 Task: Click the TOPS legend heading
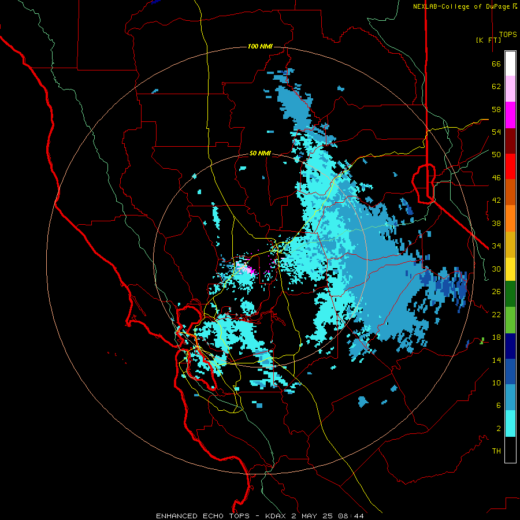(508, 34)
